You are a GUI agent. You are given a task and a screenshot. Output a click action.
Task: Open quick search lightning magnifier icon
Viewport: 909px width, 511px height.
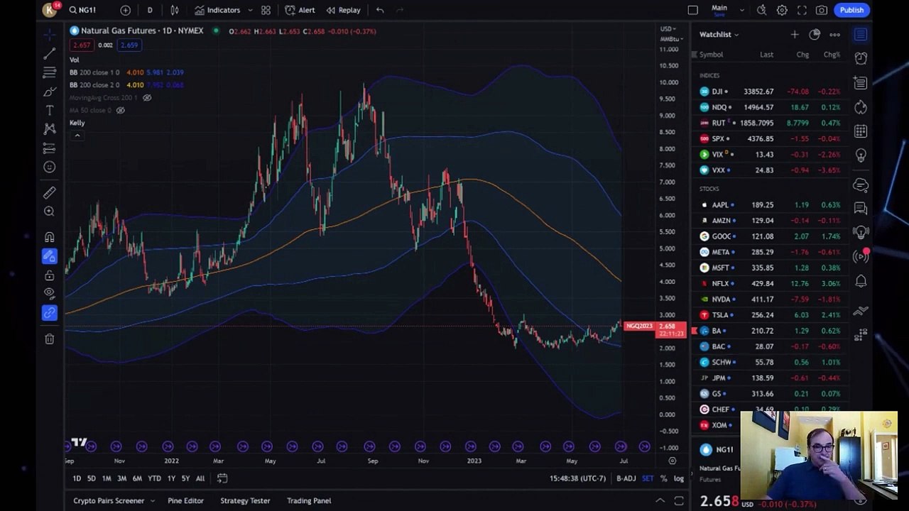762,10
